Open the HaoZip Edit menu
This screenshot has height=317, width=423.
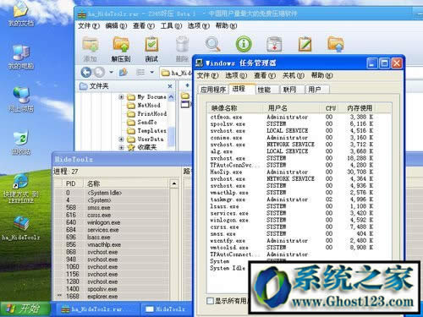click(x=116, y=26)
